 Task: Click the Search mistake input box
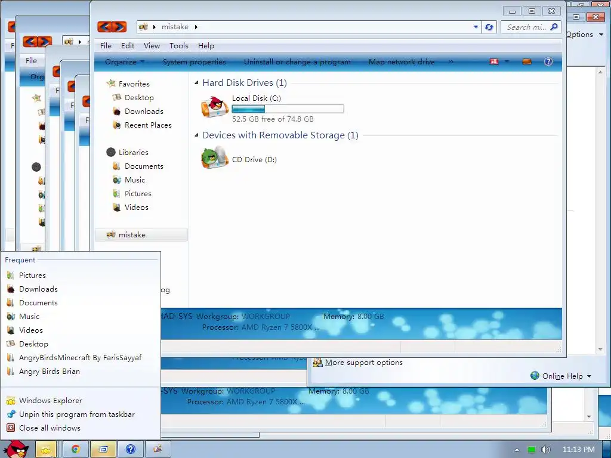click(x=526, y=27)
